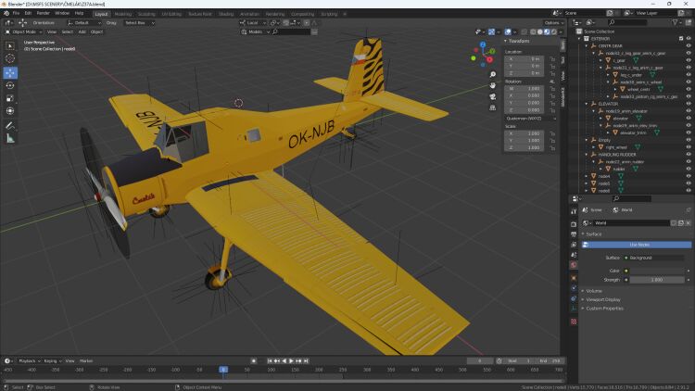
Task: Hide the EXTERIOR collection with its eye icon
Action: [x=688, y=38]
